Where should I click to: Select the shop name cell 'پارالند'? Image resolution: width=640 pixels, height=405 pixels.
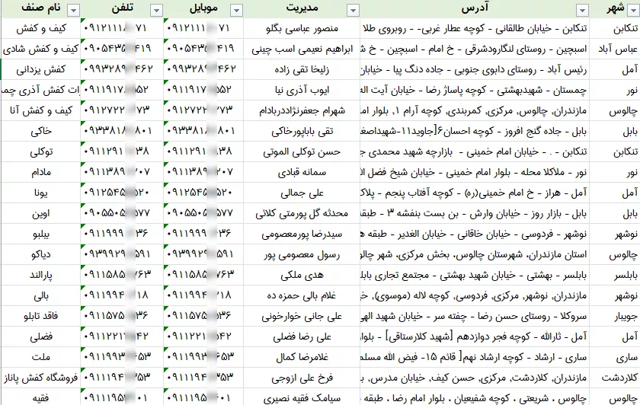coord(41,276)
